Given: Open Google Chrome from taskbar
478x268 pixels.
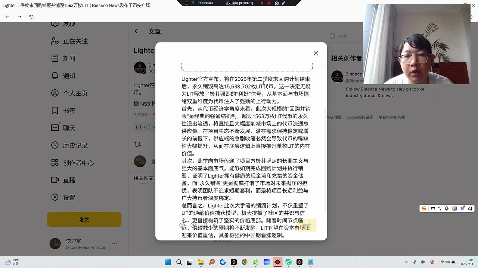Looking at the screenshot, I should 245,262.
